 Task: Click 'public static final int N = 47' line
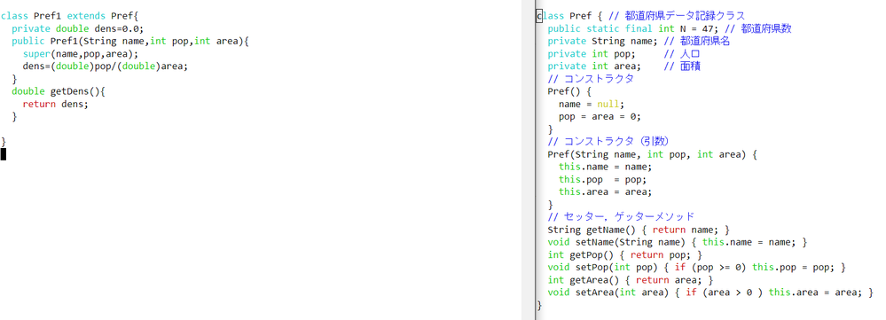(x=670, y=28)
